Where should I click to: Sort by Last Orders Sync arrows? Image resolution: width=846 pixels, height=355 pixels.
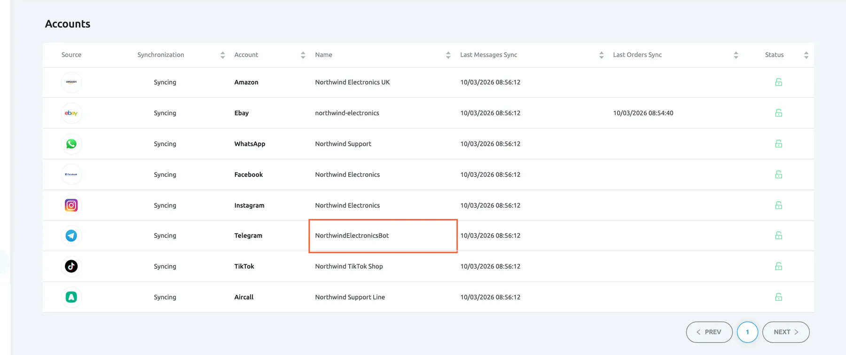pos(736,55)
